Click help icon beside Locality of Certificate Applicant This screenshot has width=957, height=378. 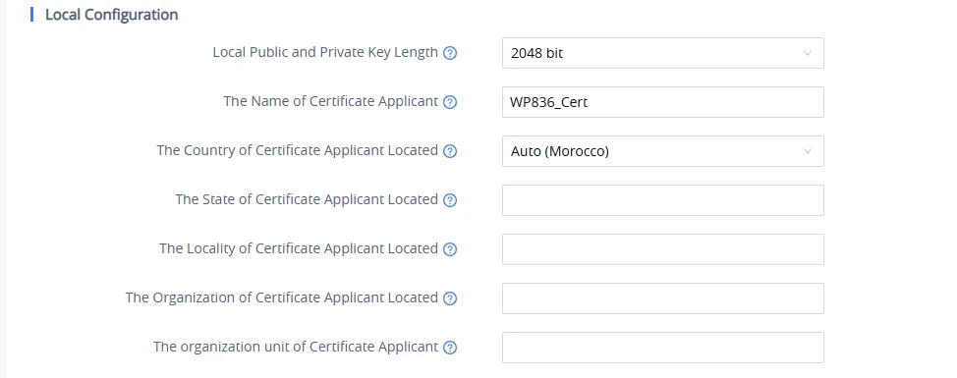(x=450, y=249)
